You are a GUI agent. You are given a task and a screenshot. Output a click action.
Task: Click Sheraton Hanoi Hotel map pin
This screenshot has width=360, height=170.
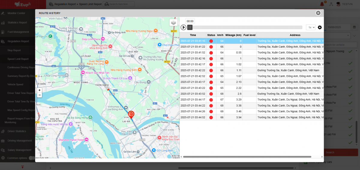coord(87,140)
